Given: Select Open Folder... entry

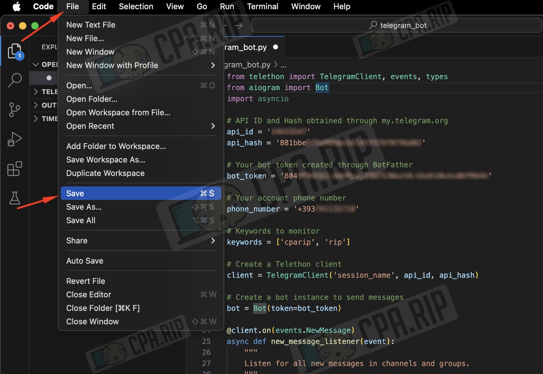Looking at the screenshot, I should [x=141, y=99].
